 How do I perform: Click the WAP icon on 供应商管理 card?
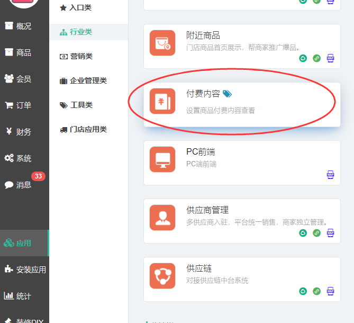tap(331, 233)
